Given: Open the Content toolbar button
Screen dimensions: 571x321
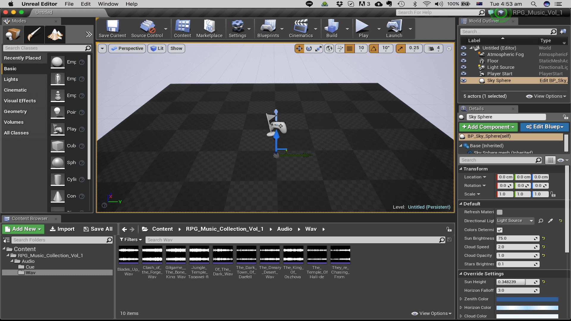Looking at the screenshot, I should pos(183,29).
